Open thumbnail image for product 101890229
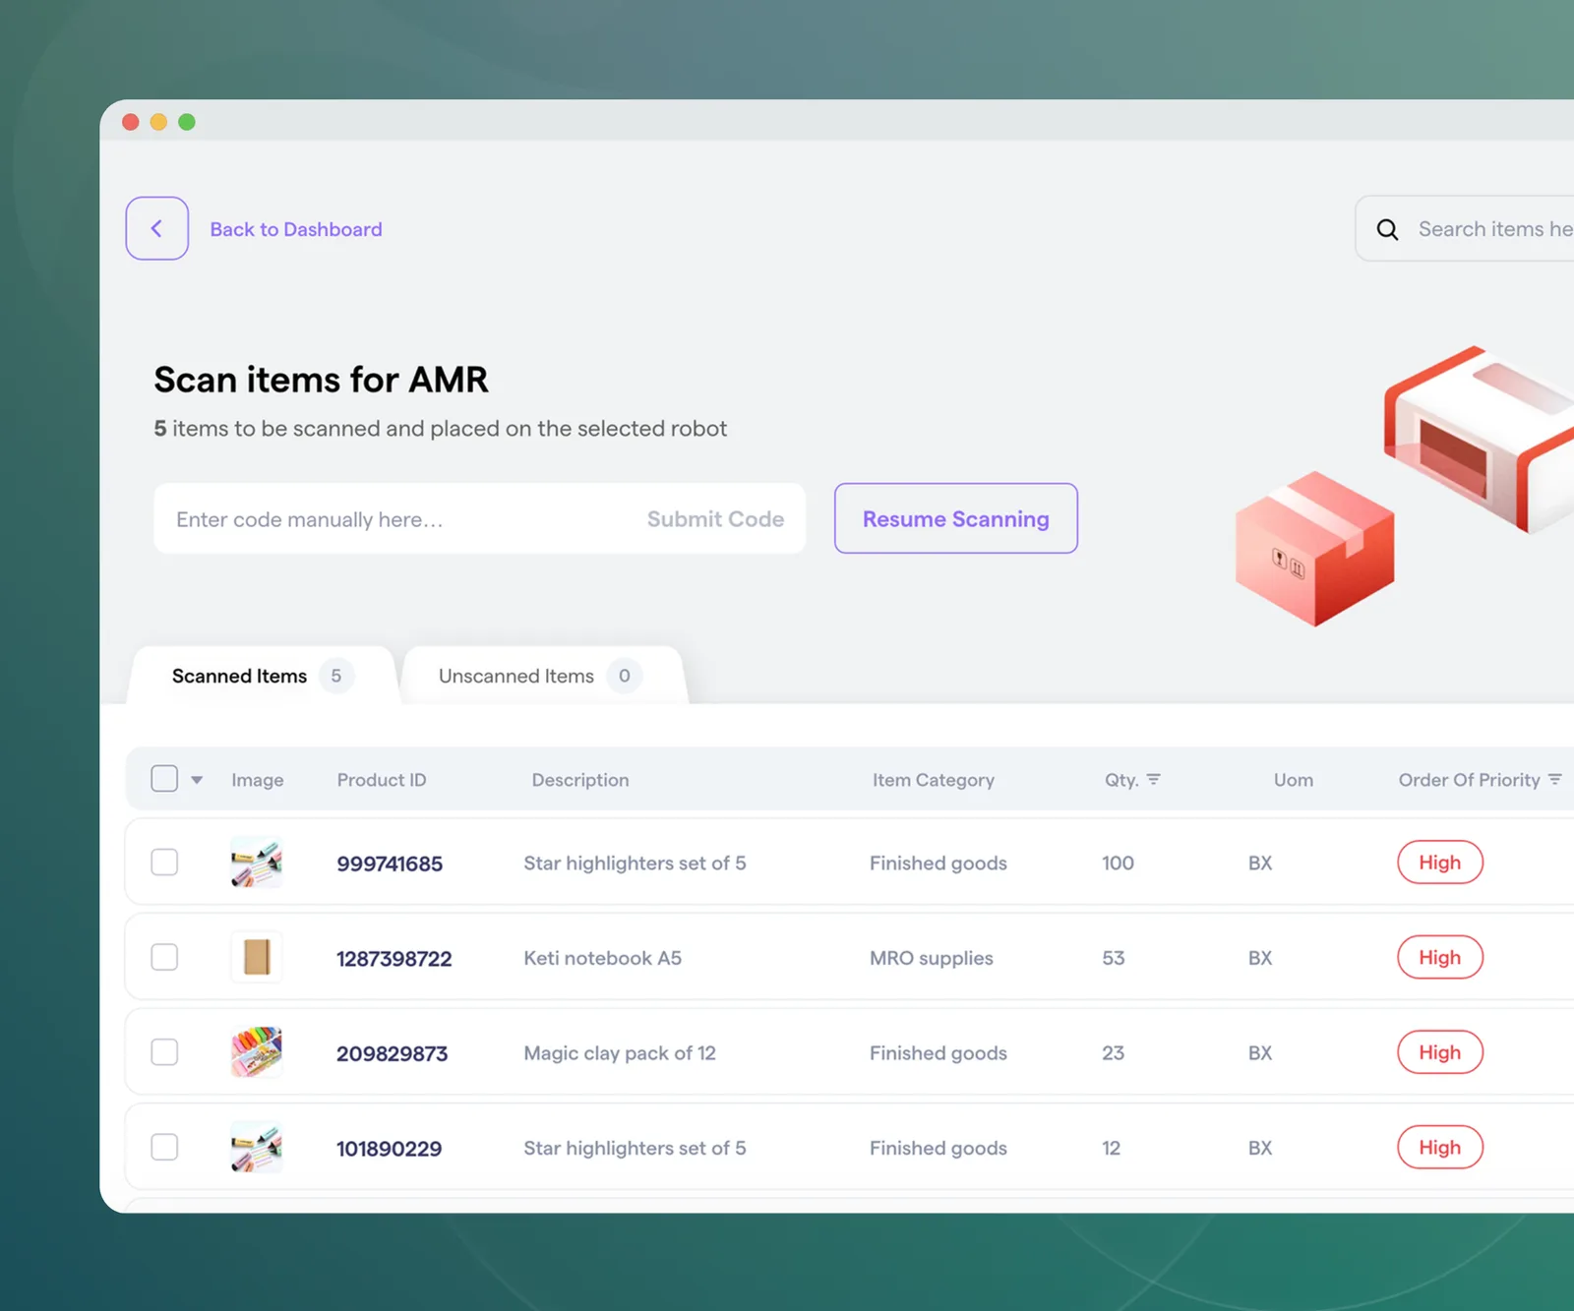The height and width of the screenshot is (1311, 1574). point(257,1147)
